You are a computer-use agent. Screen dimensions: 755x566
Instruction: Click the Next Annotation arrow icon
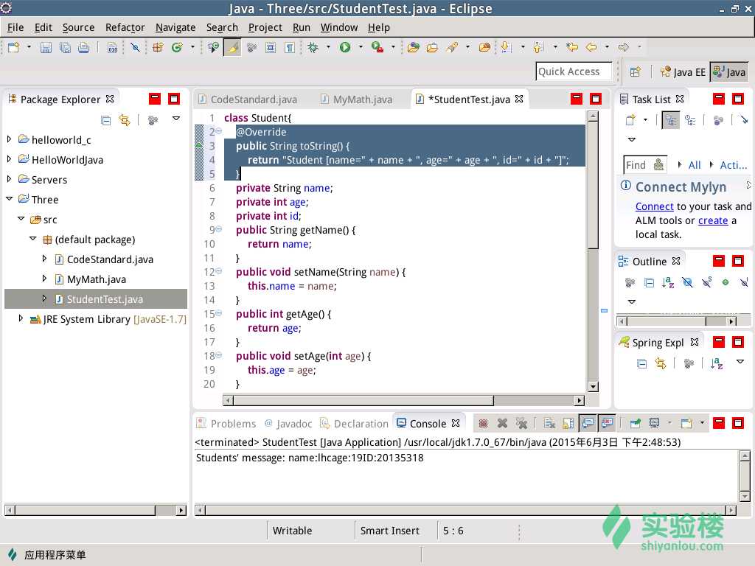coord(505,47)
